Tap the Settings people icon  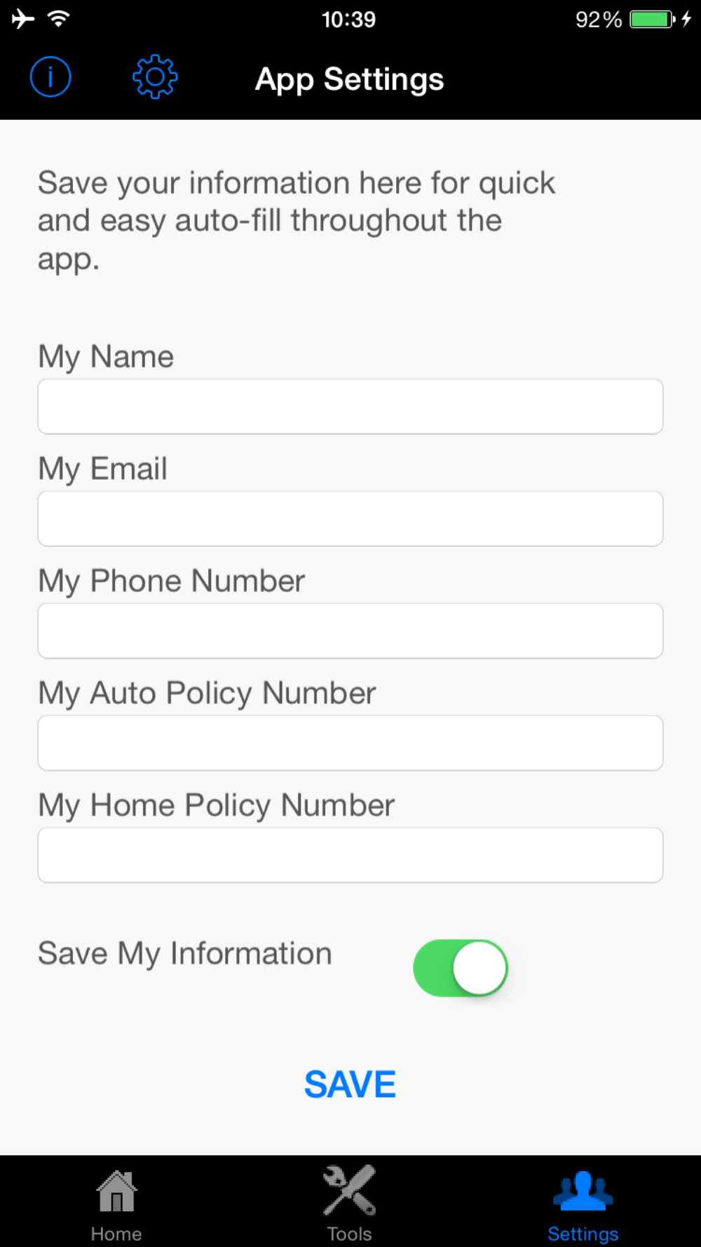[583, 1191]
